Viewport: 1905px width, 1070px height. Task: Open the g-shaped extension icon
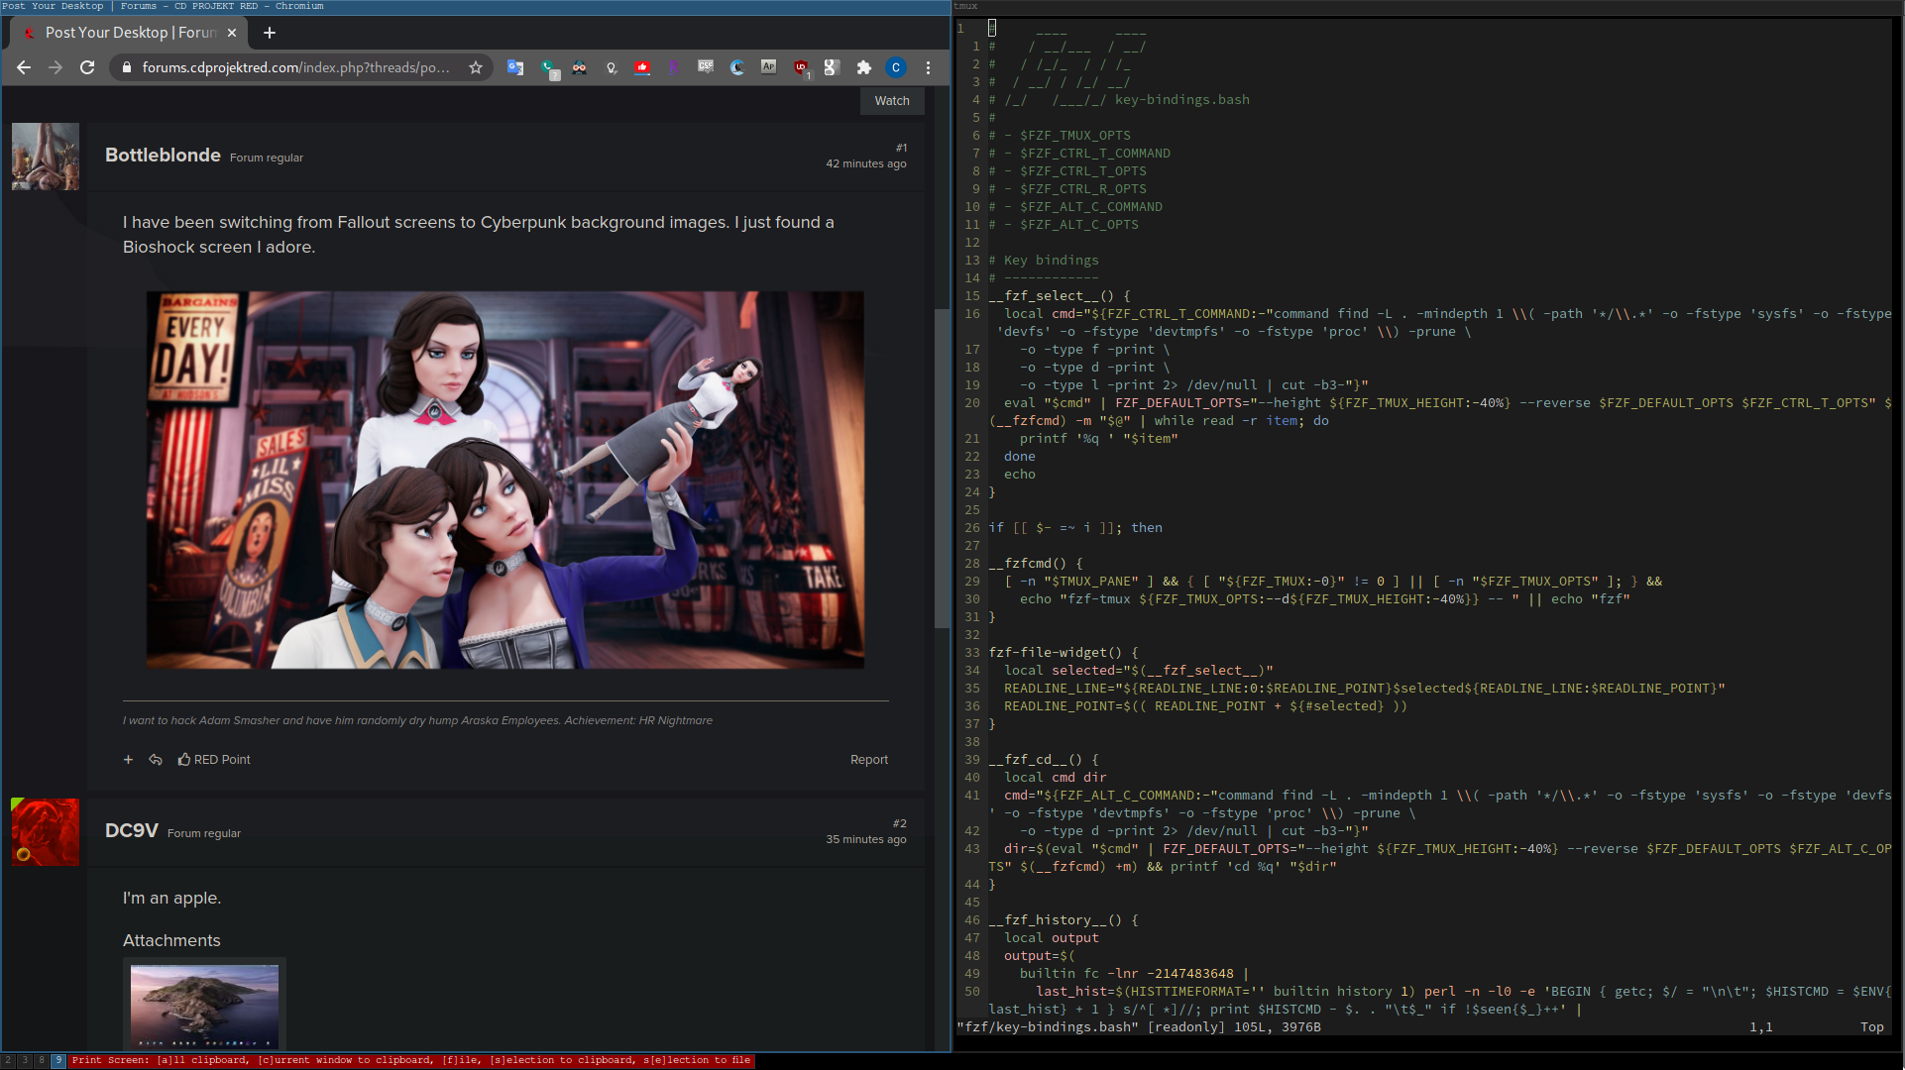pyautogui.click(x=833, y=67)
